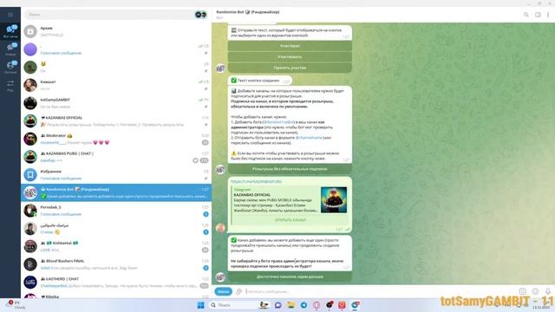The width and height of the screenshot is (555, 312).
Task: Open the Moderator group chat
Action: 116,139
